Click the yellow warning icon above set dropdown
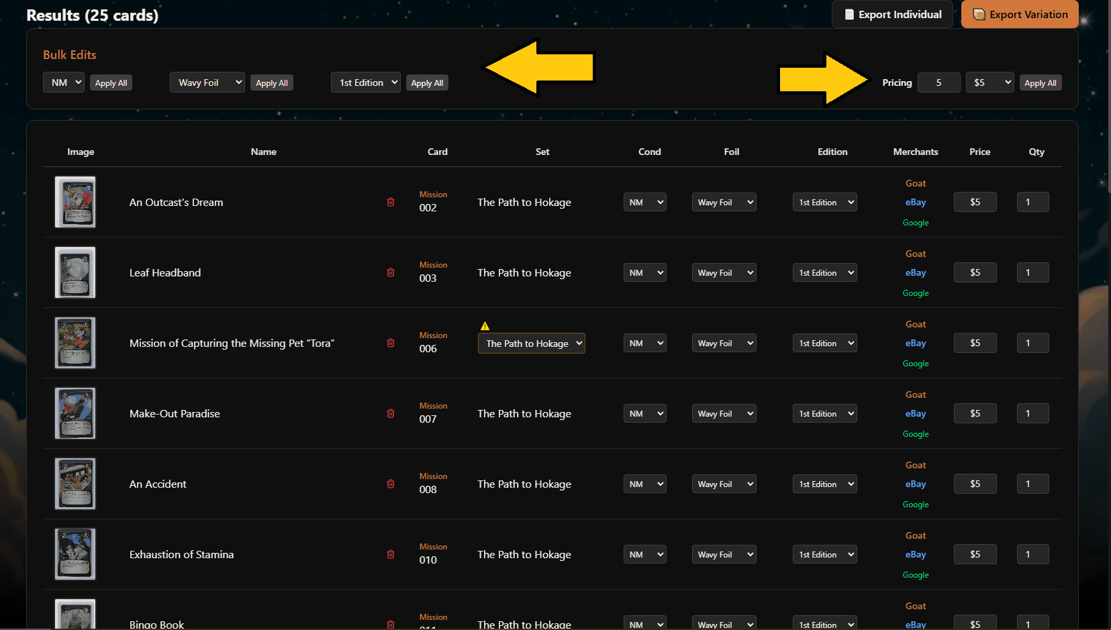 (485, 326)
